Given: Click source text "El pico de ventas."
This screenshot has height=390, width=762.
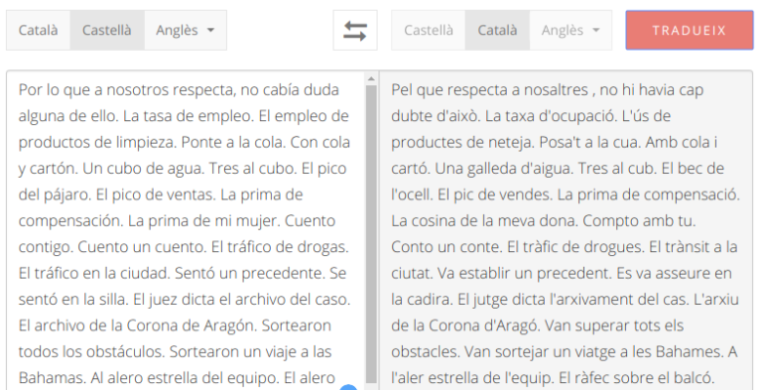Looking at the screenshot, I should tap(155, 195).
